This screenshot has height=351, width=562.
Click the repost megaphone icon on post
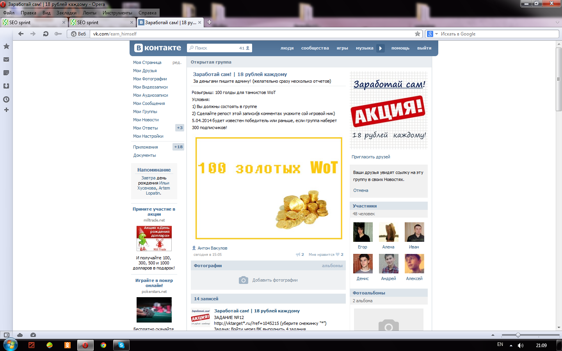(x=298, y=255)
